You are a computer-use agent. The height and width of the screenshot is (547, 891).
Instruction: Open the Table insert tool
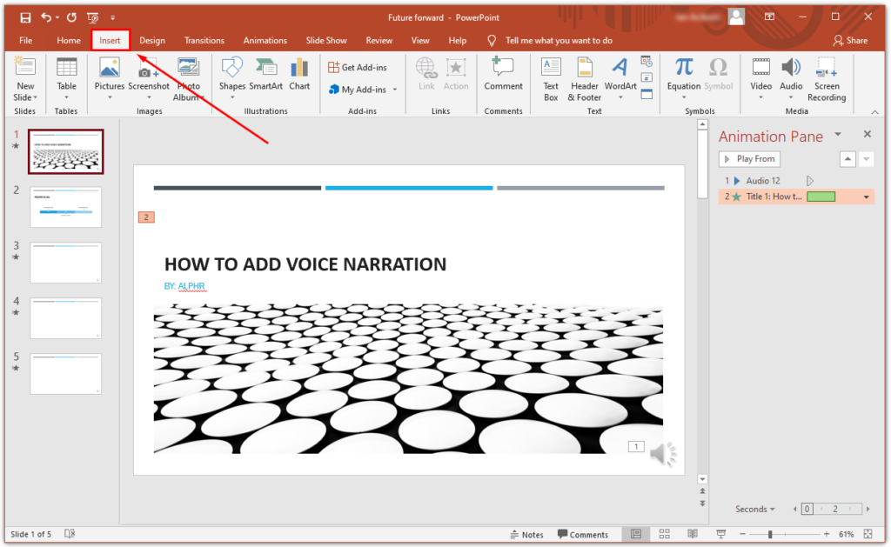coord(66,79)
